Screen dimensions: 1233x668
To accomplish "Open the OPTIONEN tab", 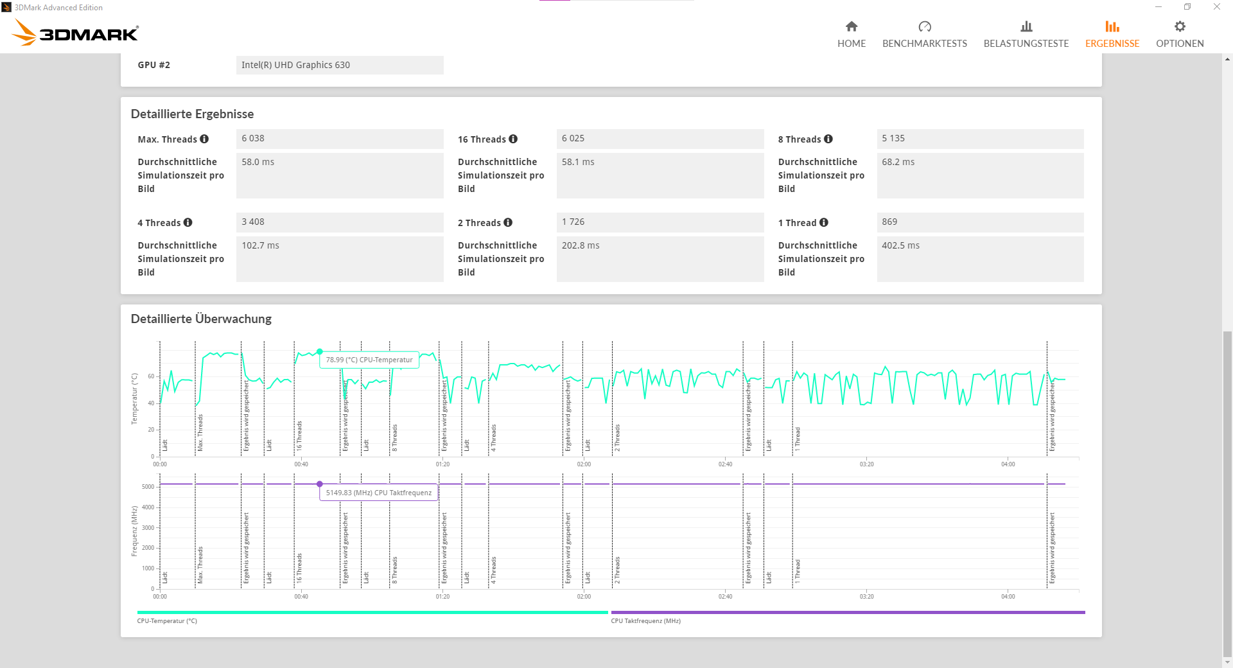I will click(1180, 35).
